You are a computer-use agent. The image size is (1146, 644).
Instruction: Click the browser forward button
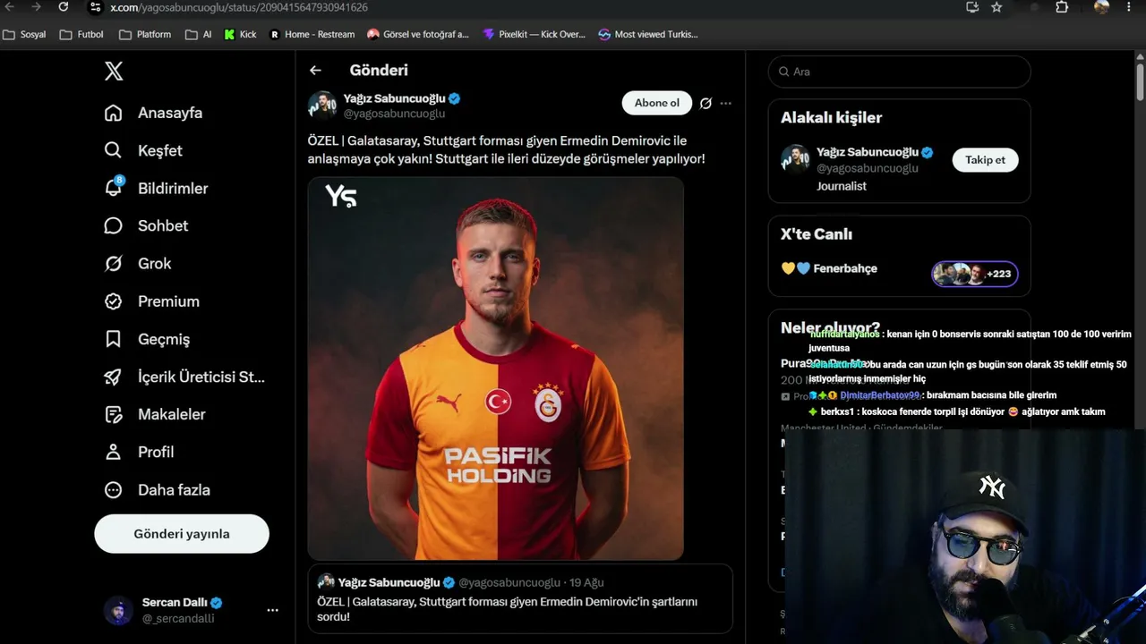(x=37, y=7)
